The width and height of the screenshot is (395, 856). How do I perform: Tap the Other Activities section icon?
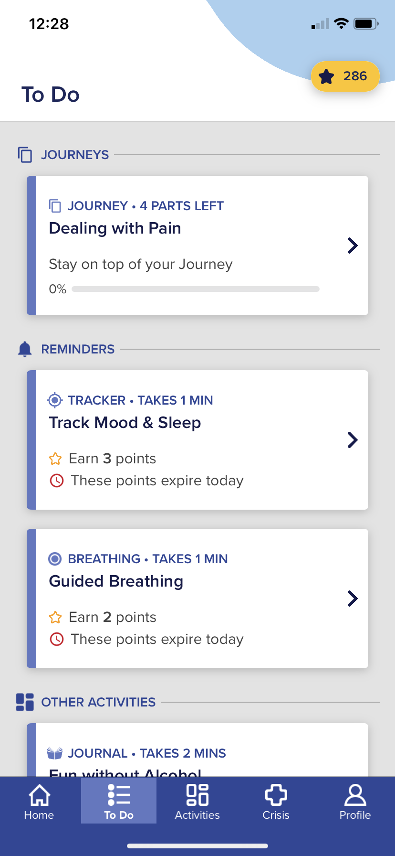[x=25, y=702]
